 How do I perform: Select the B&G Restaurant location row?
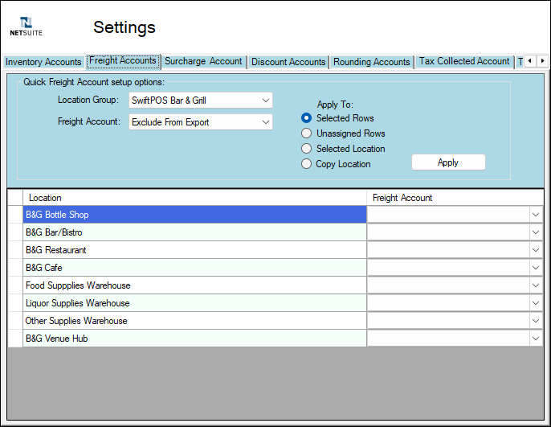coord(194,250)
